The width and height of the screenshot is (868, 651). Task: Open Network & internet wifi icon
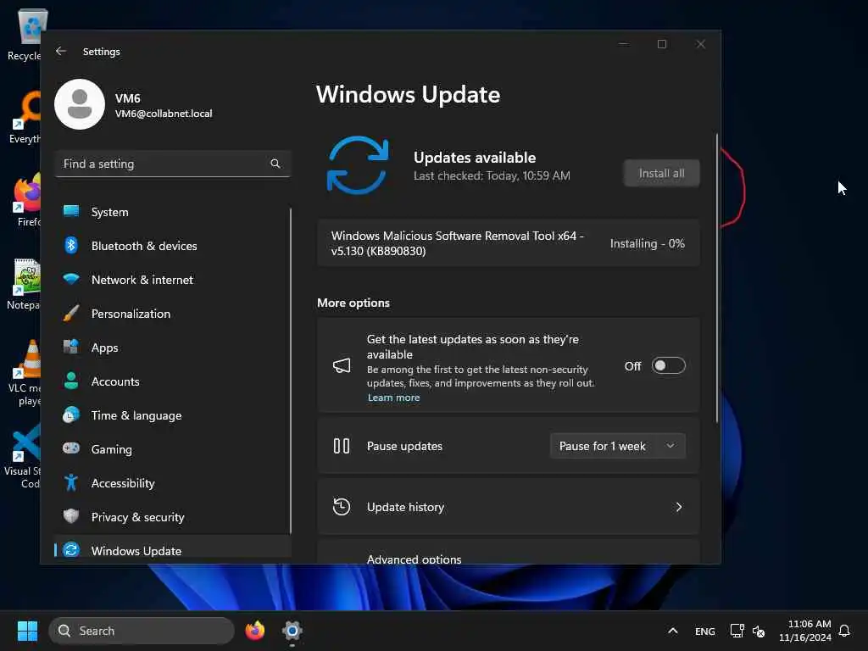click(71, 279)
